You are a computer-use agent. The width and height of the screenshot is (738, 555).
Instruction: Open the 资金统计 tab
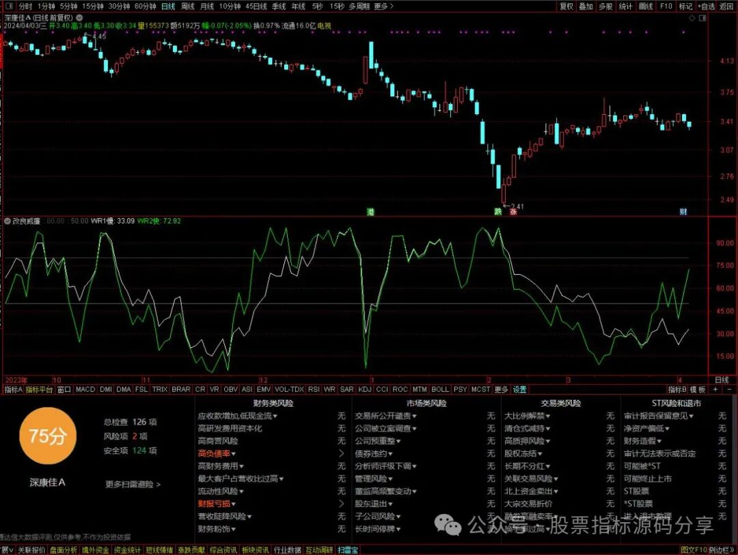coord(127,550)
